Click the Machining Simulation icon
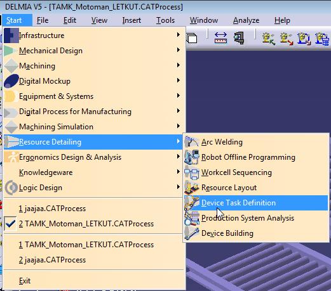This screenshot has width=331, height=291. 11,127
